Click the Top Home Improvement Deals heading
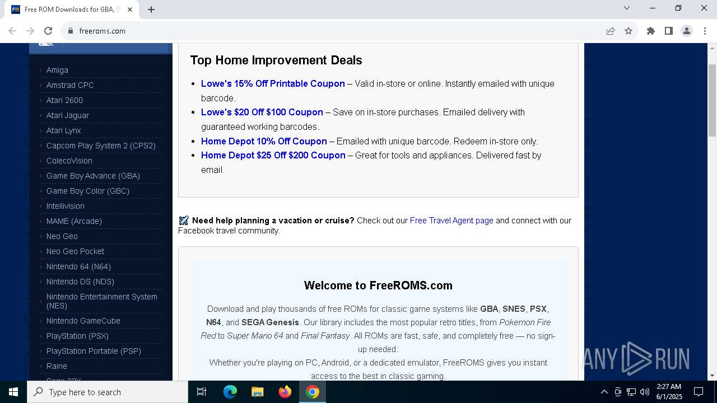The image size is (717, 403). [x=276, y=60]
